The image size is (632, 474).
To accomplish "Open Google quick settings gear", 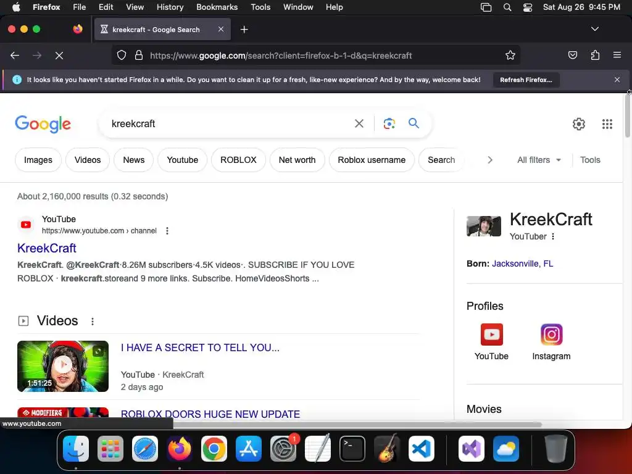I will [x=579, y=123].
